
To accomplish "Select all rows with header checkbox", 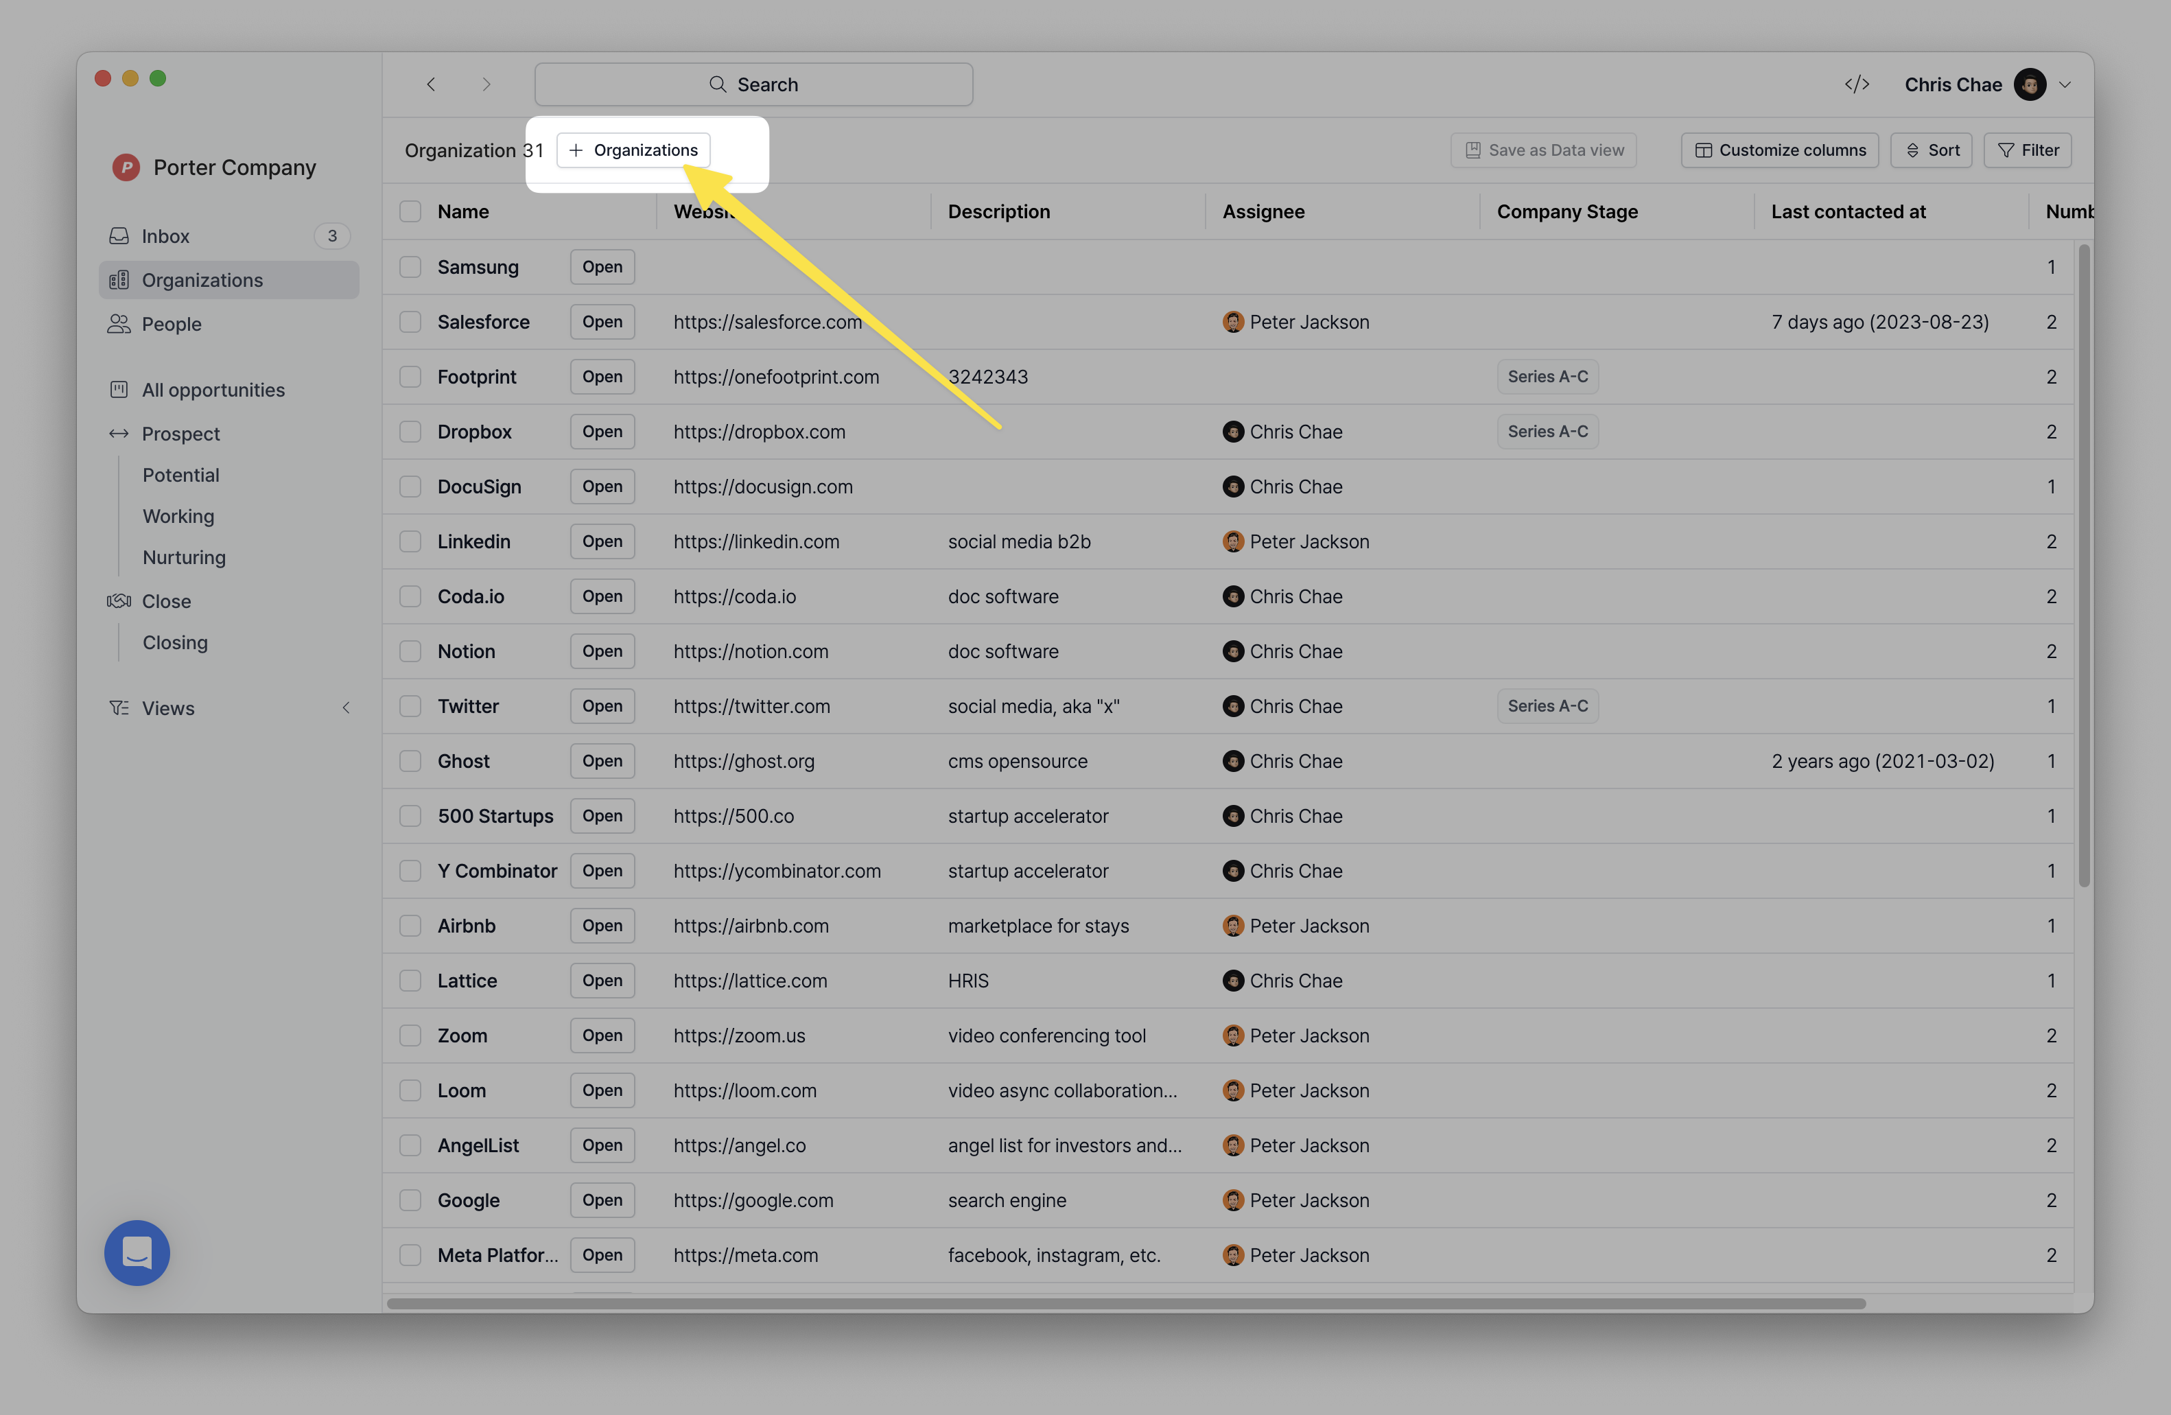I will (x=410, y=211).
